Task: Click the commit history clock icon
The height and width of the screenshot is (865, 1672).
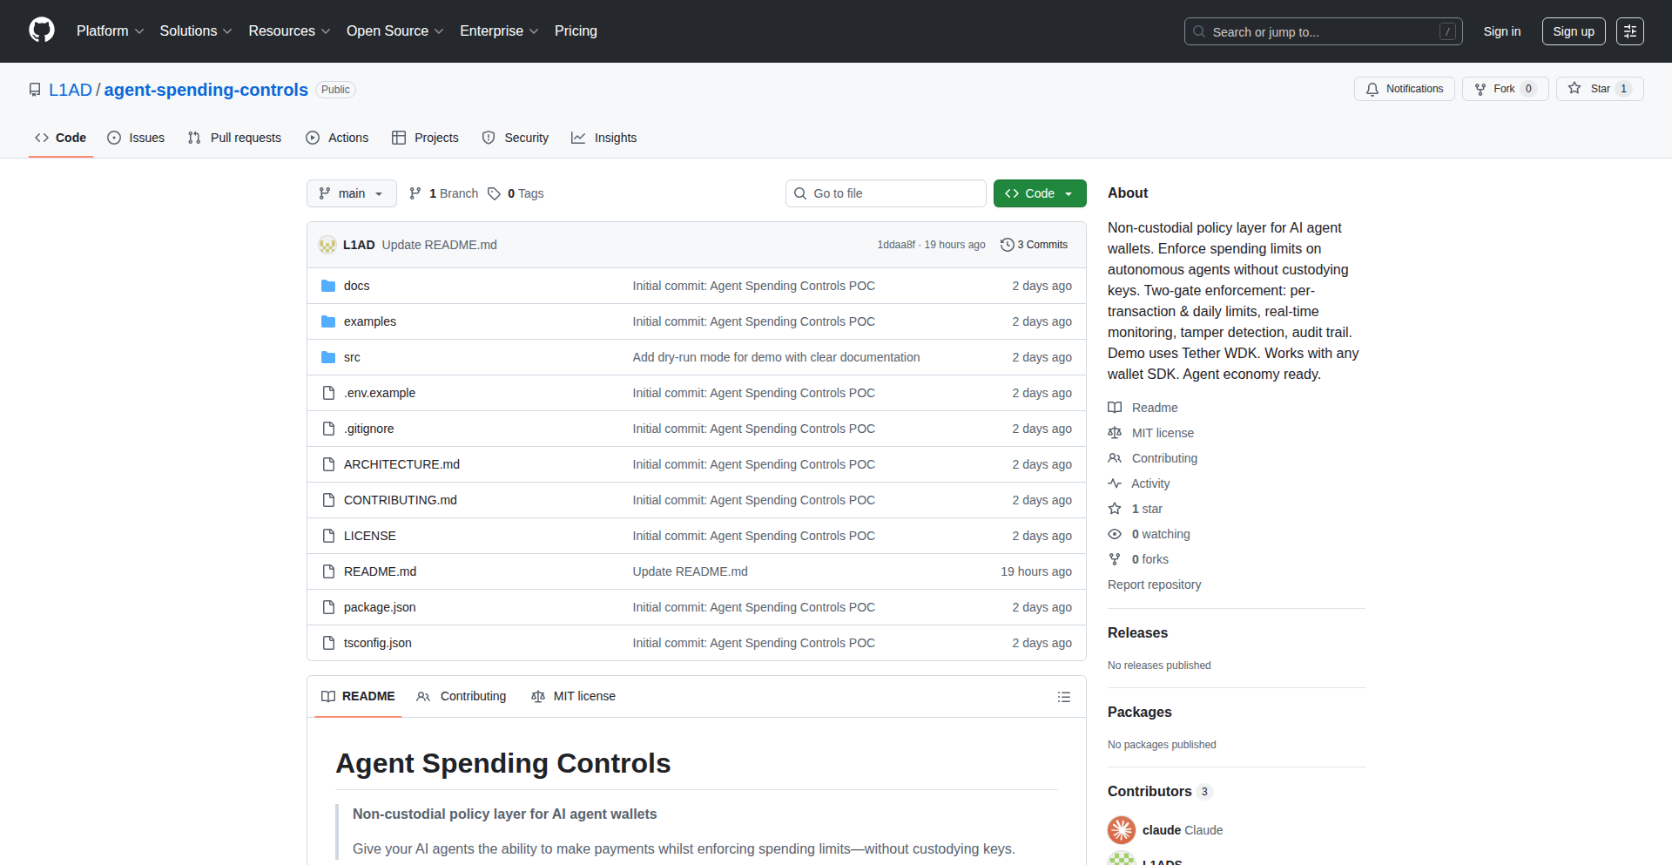Action: pos(1008,245)
